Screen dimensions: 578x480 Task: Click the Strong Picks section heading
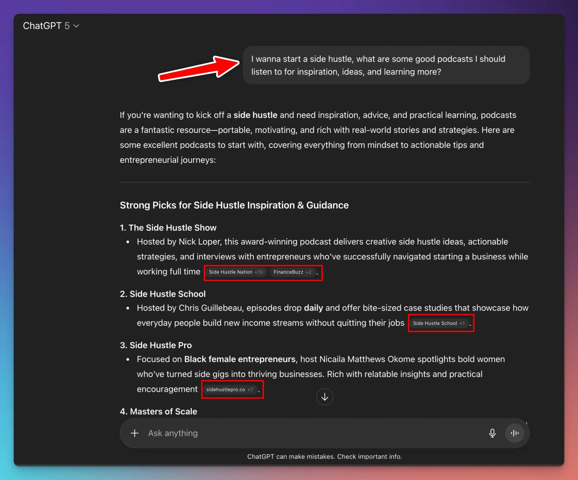tap(234, 205)
